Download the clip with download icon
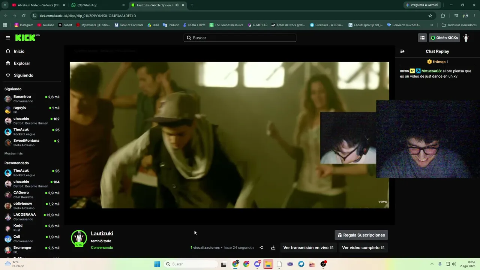 coord(273,247)
